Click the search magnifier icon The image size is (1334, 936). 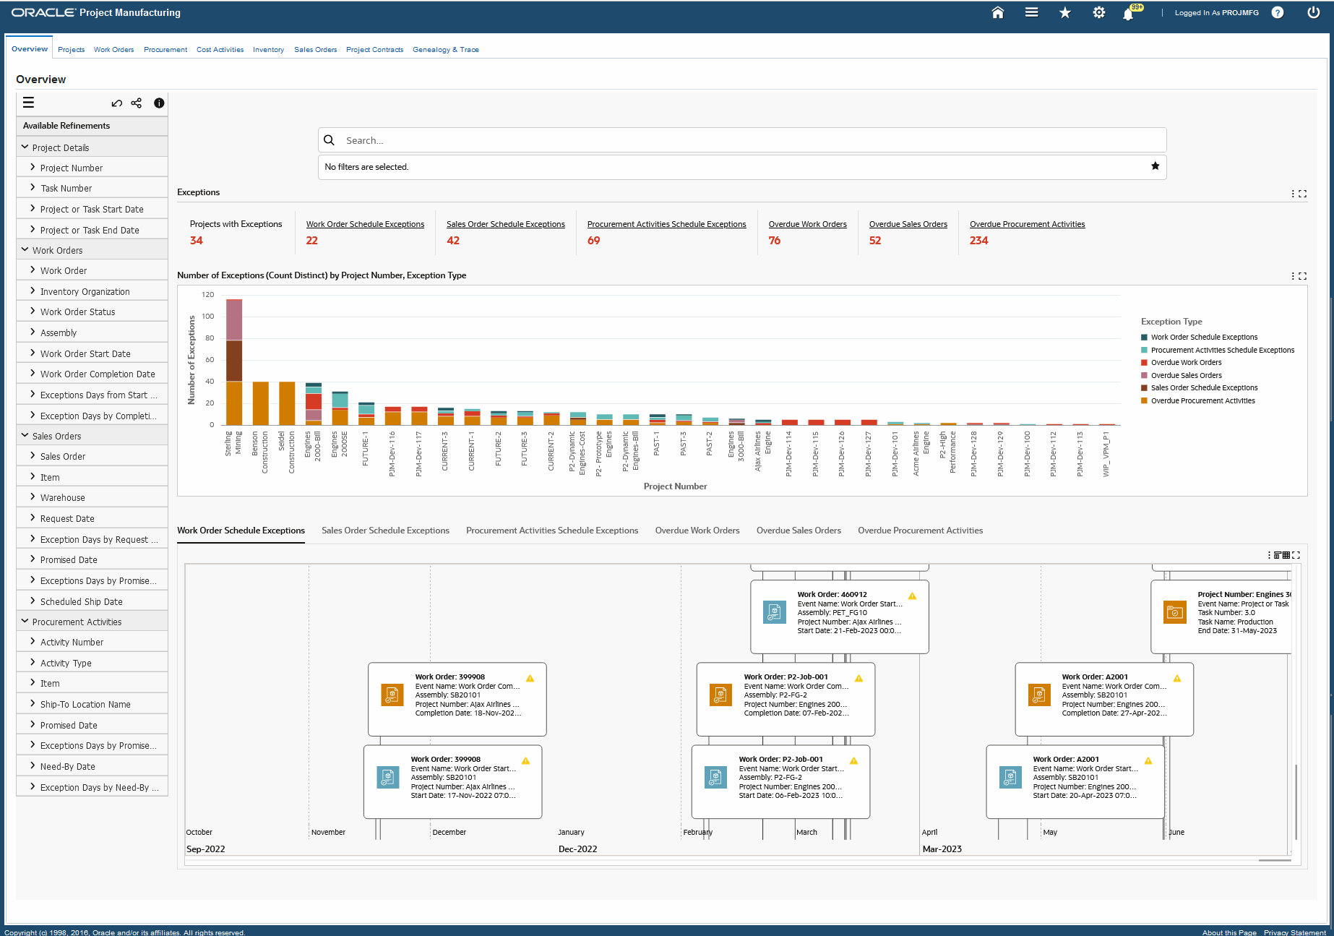click(x=329, y=140)
